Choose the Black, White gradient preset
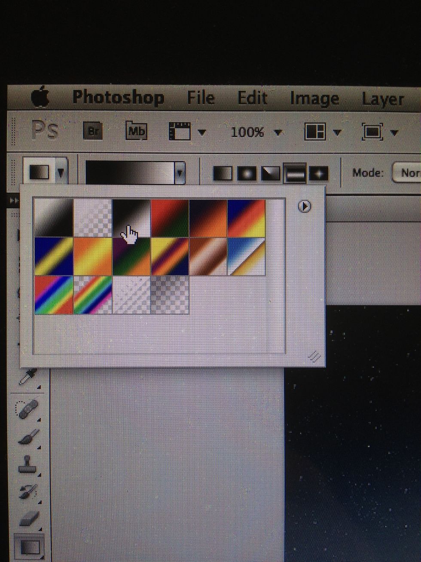Screen dimensions: 421x562 [x=131, y=218]
